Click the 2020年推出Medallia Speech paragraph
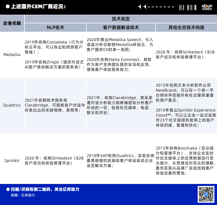The width and height of the screenshot is (217, 205). click(120, 45)
